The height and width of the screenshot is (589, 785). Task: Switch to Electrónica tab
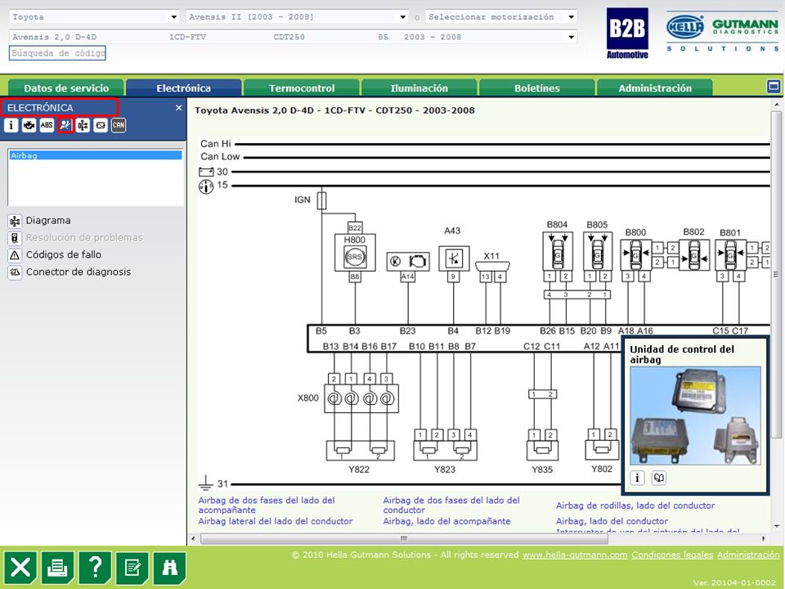[184, 88]
